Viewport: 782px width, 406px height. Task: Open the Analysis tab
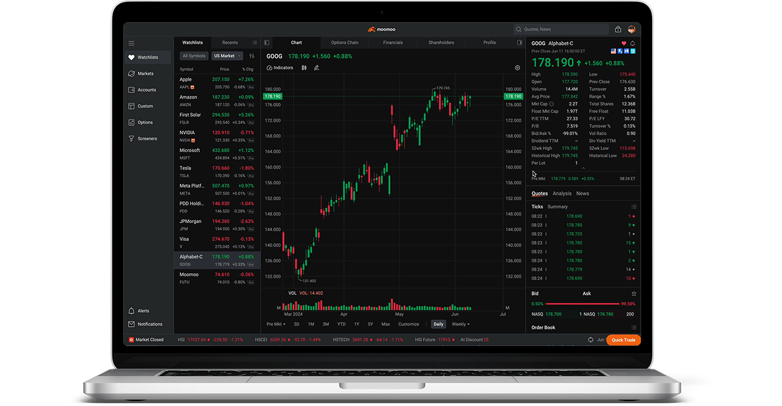[x=562, y=193]
